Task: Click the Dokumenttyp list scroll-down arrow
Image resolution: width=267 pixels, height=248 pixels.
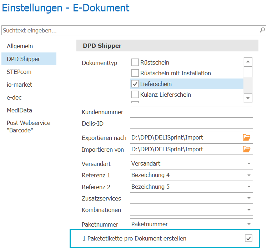Action: (x=248, y=98)
